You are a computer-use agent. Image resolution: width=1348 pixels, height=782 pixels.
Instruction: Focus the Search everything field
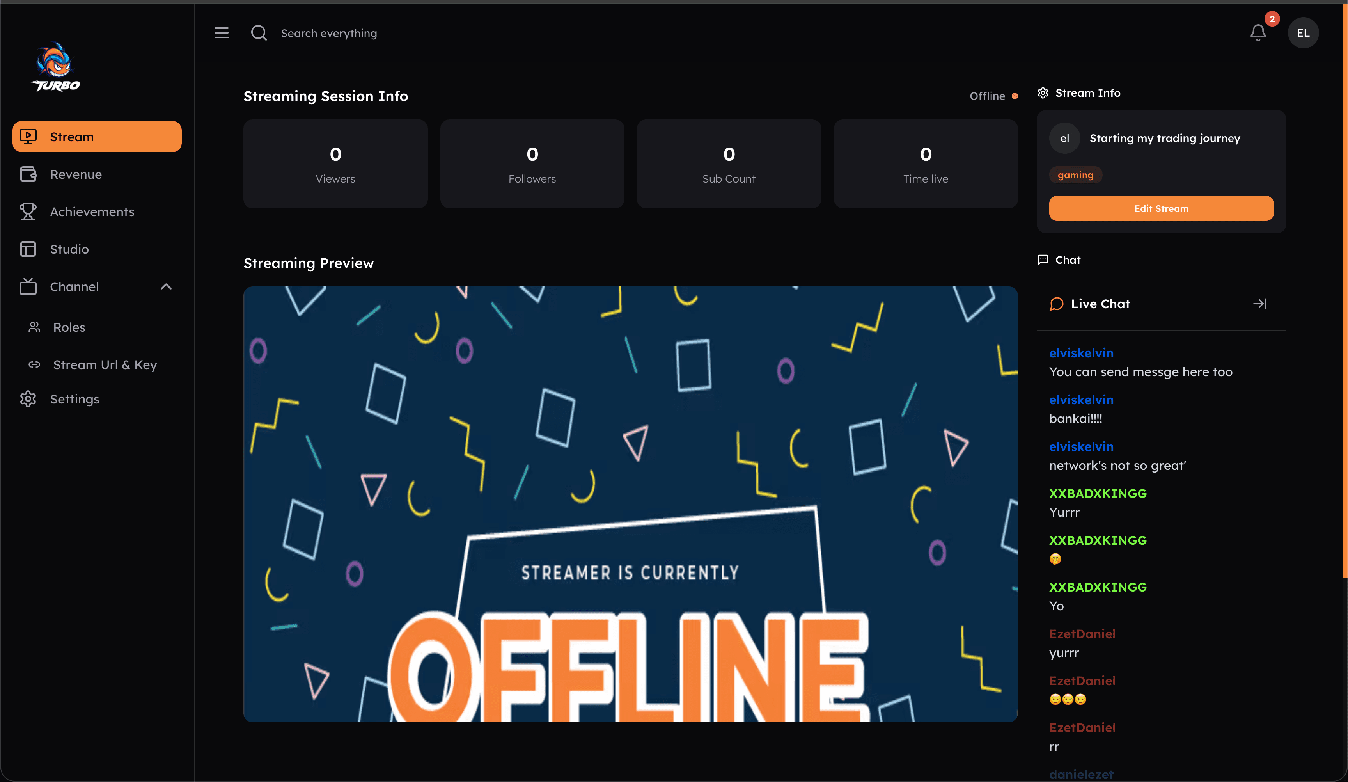coord(328,33)
